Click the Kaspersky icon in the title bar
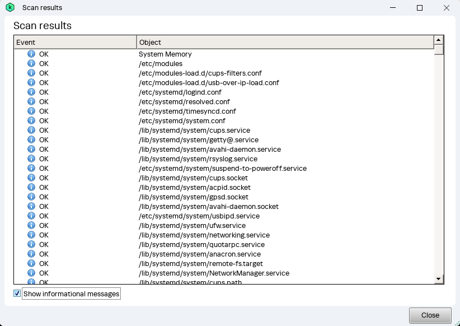Viewport: 460px width, 326px height. 10,7
